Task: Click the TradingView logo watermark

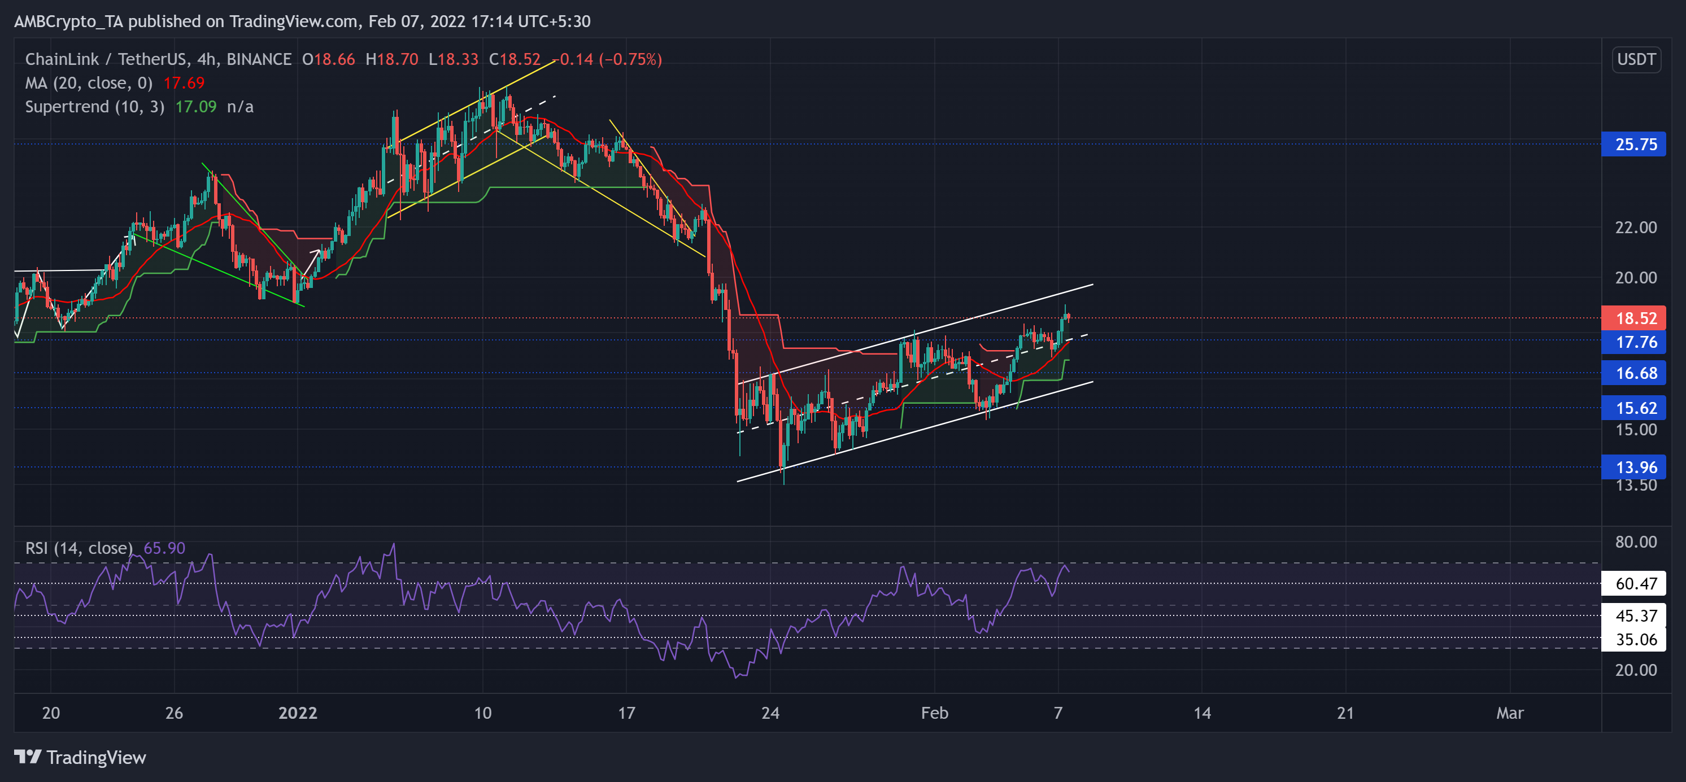Action: (79, 757)
